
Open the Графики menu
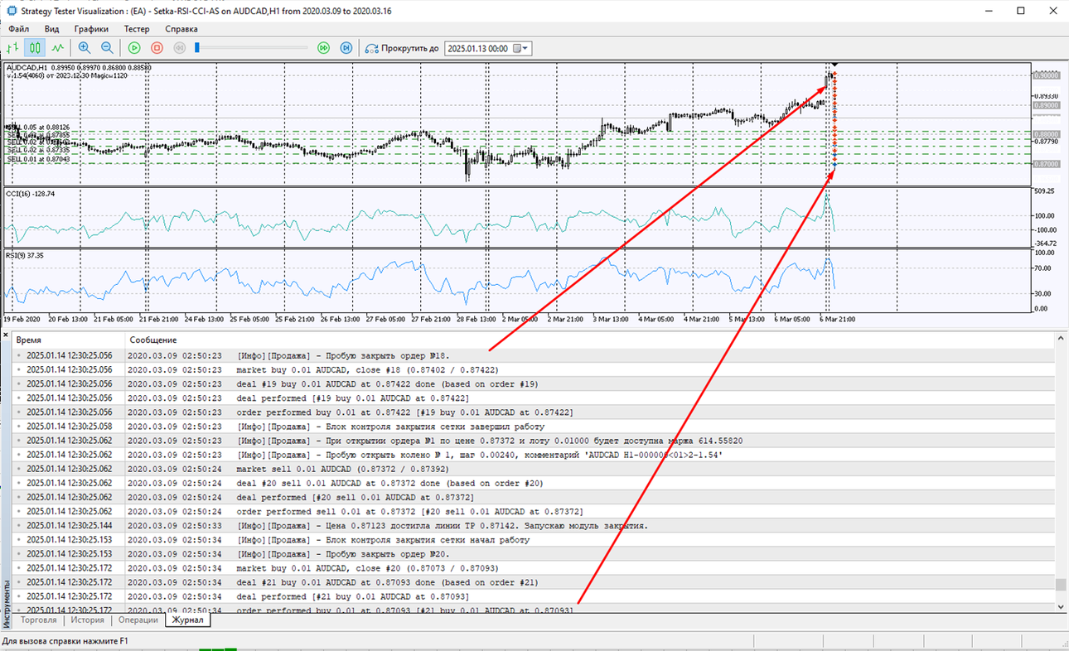point(91,28)
